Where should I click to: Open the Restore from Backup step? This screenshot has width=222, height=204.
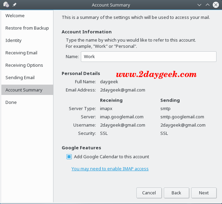click(x=27, y=28)
